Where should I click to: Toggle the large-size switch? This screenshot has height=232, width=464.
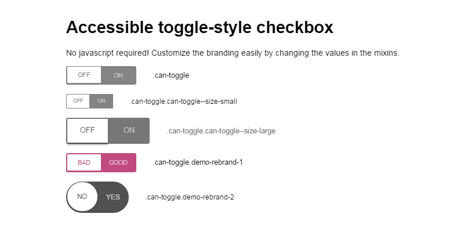coord(108,130)
